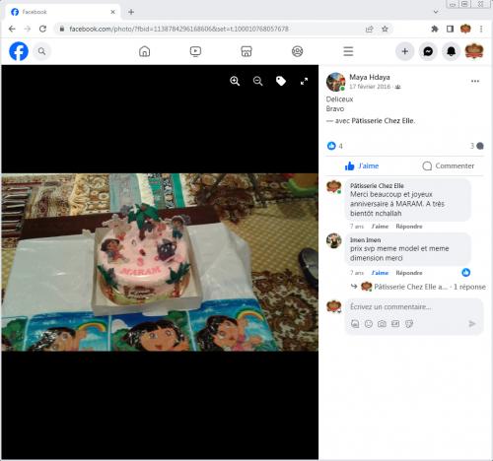
Task: View site information lock icon
Action: coord(62,29)
